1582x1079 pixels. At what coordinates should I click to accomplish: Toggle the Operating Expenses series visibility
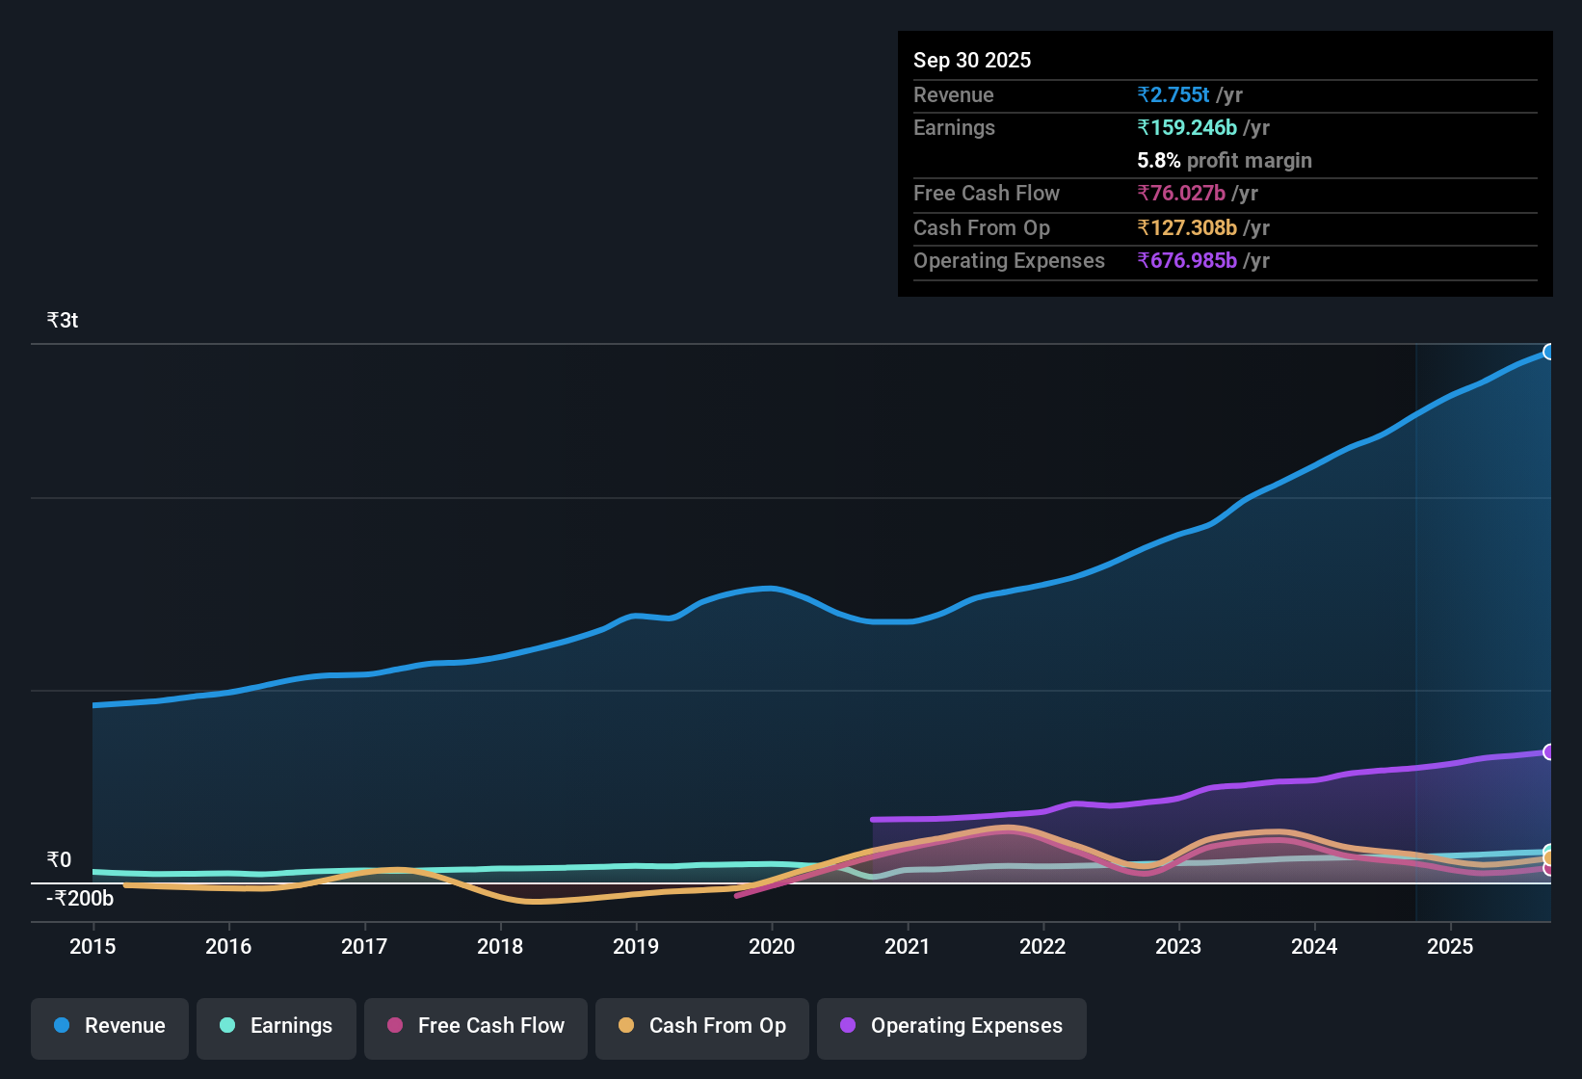[x=952, y=1026]
